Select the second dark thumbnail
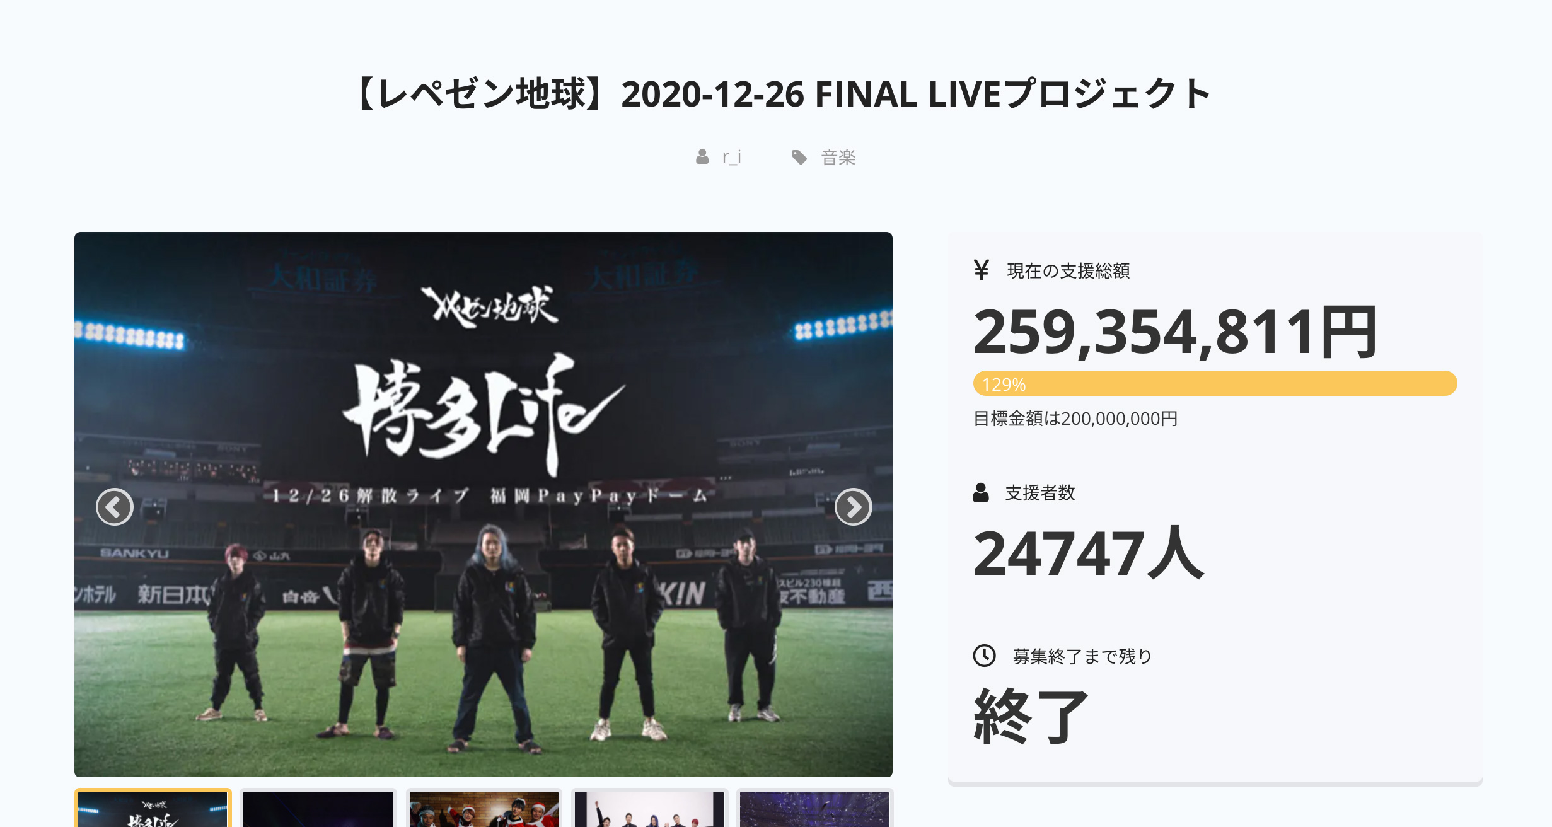The height and width of the screenshot is (827, 1552). pyautogui.click(x=318, y=808)
